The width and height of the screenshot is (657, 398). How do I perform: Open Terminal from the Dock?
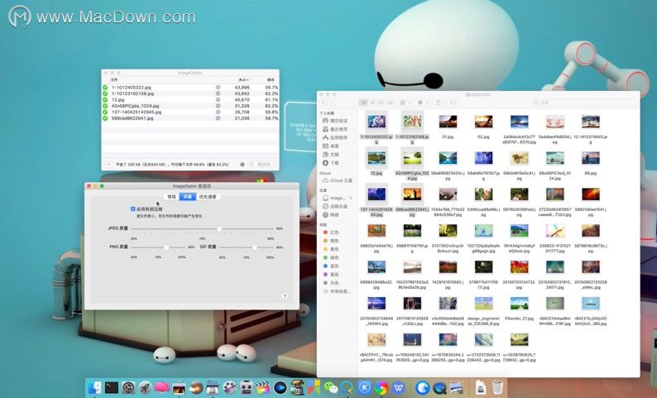(x=112, y=387)
